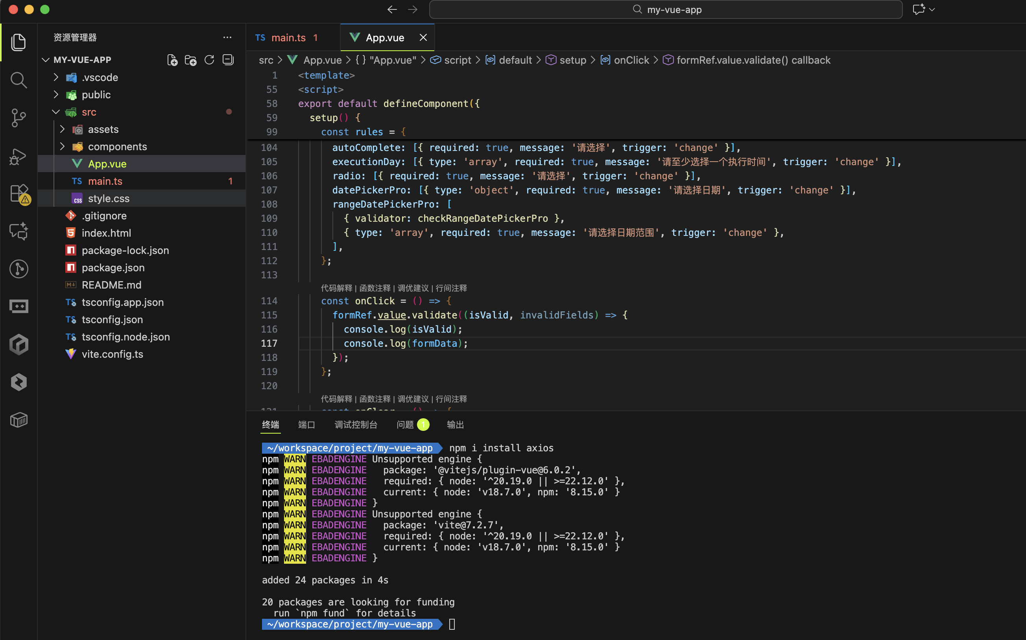Collapse all folders in explorer
The width and height of the screenshot is (1026, 640).
coord(228,60)
